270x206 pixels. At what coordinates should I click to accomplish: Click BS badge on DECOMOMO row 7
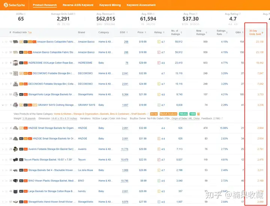pyautogui.click(x=21, y=84)
